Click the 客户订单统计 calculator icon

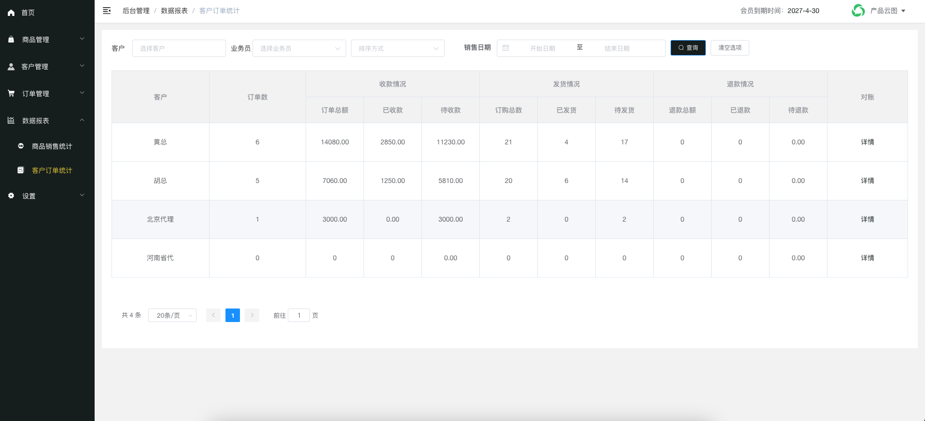click(21, 170)
